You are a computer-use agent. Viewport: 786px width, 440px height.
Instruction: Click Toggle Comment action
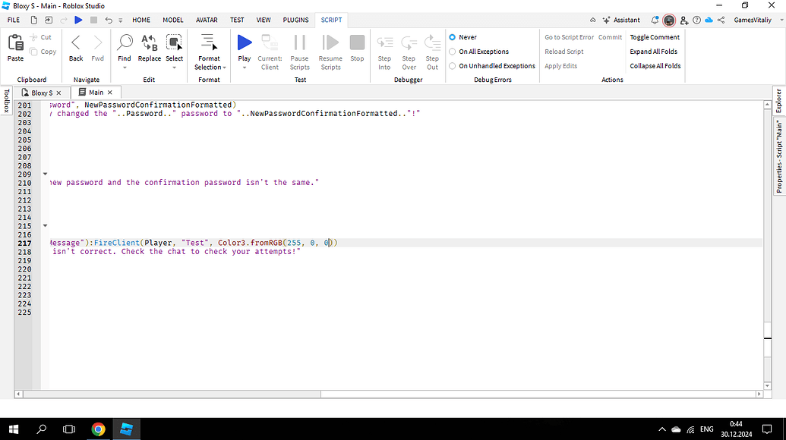pos(655,37)
